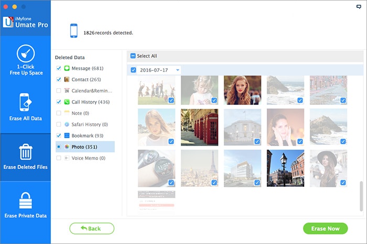Click the Safari History compass icon
The width and height of the screenshot is (367, 244).
click(67, 124)
